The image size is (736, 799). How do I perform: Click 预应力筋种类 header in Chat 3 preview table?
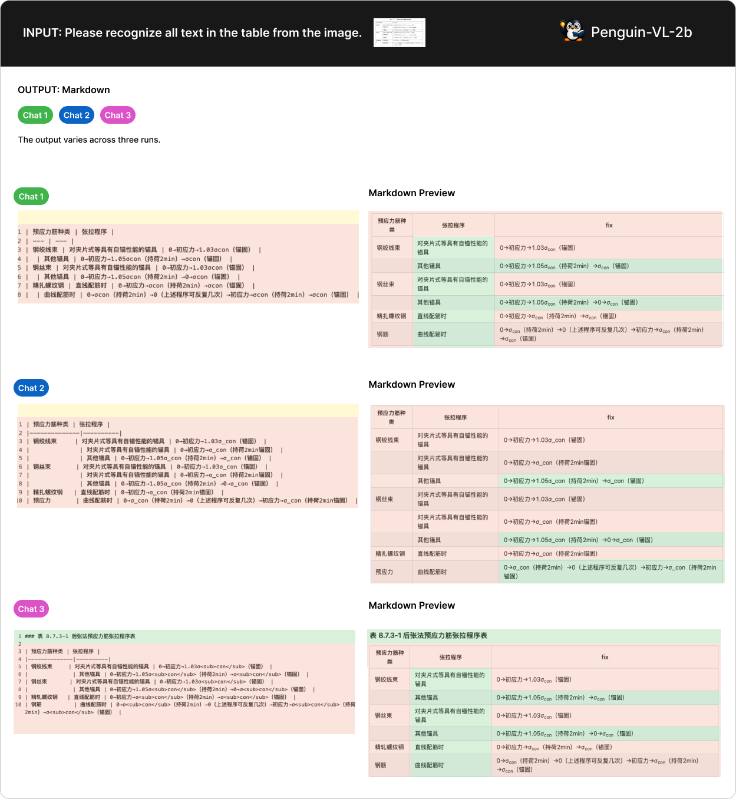tap(390, 657)
